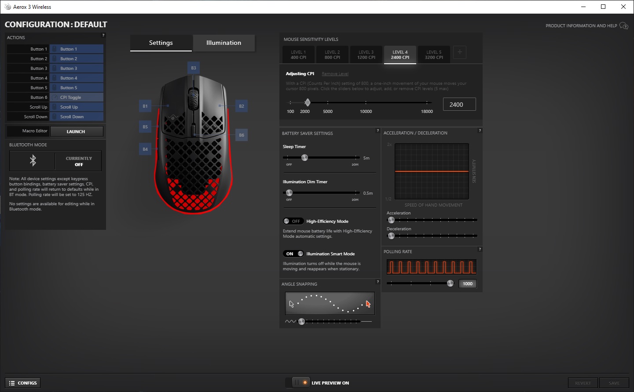Click the Remove Level link

point(335,74)
